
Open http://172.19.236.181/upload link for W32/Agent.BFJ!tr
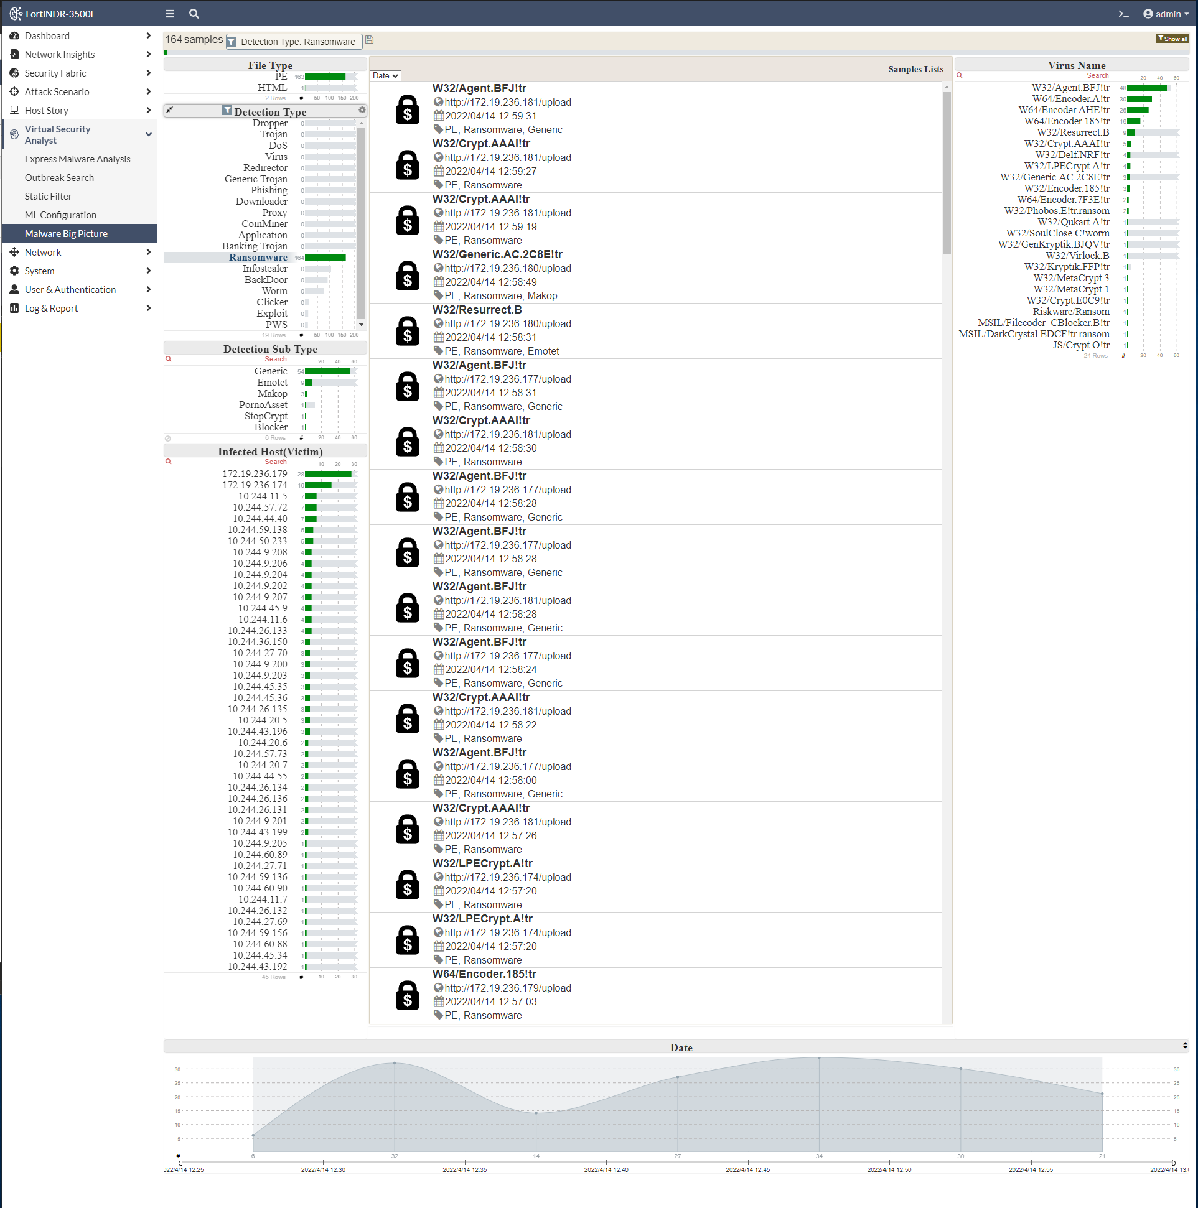507,102
